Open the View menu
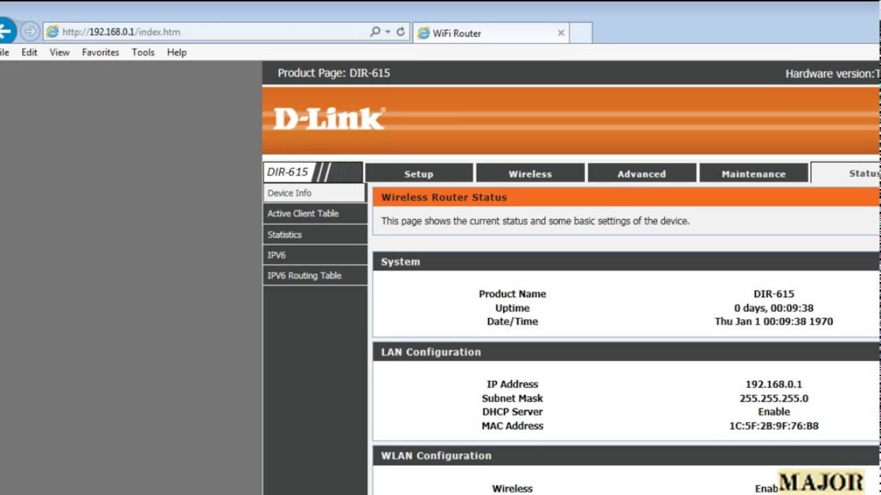This screenshot has height=495, width=881. tap(59, 52)
